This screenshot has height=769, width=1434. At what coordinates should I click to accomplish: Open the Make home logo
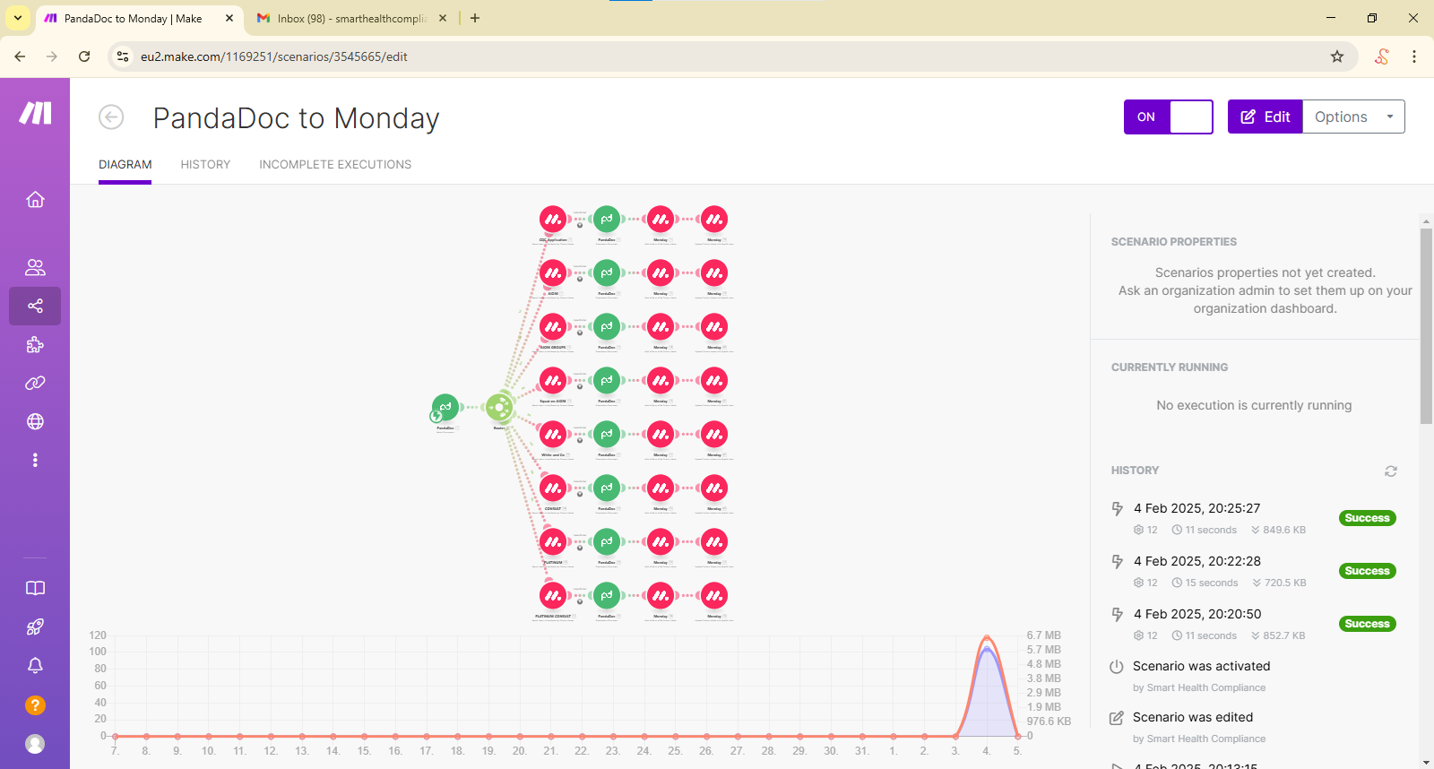click(x=35, y=113)
